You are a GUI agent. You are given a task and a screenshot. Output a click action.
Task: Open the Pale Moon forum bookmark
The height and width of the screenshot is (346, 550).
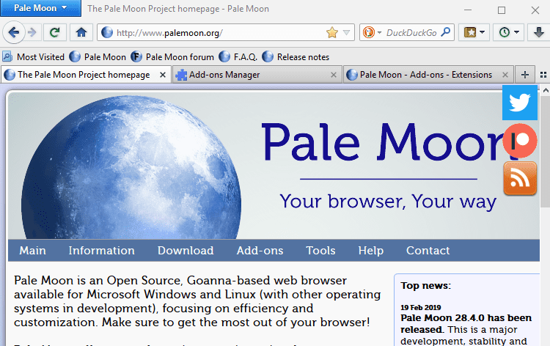coord(172,56)
